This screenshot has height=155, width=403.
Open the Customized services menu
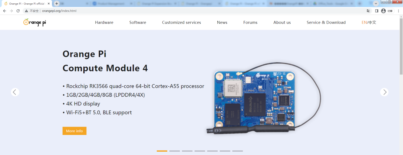(181, 22)
